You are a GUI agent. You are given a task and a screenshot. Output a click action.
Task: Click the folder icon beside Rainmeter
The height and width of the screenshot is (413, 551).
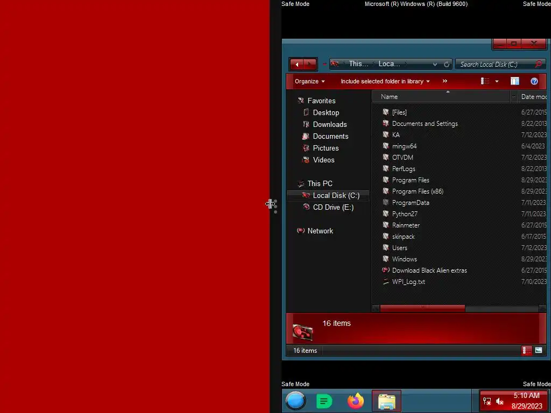click(x=386, y=225)
